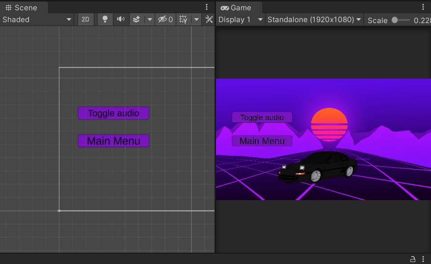Click the Scale slider in Game view
Viewport: 431px width, 264px height.
(x=401, y=20)
